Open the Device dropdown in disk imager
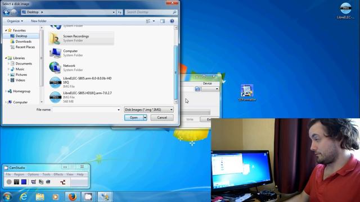 (x=210, y=89)
